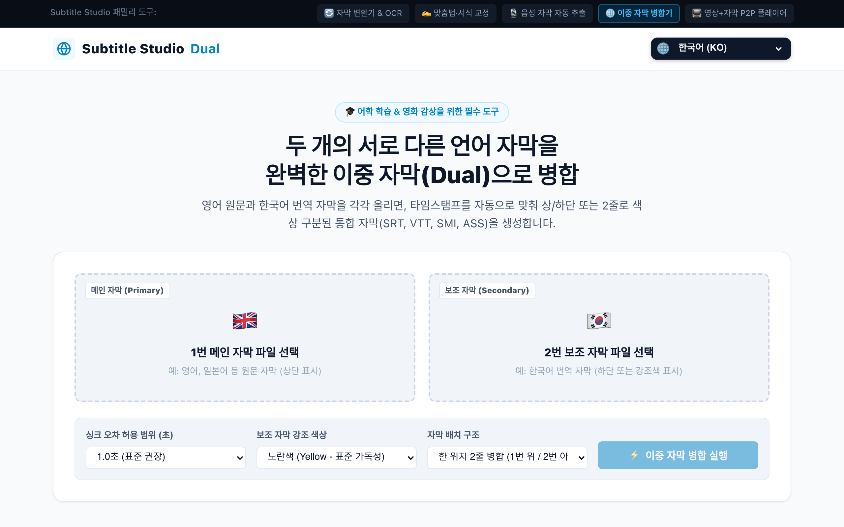The height and width of the screenshot is (527, 844).
Task: Run 이중 자막 병합 실행 button
Action: [678, 455]
